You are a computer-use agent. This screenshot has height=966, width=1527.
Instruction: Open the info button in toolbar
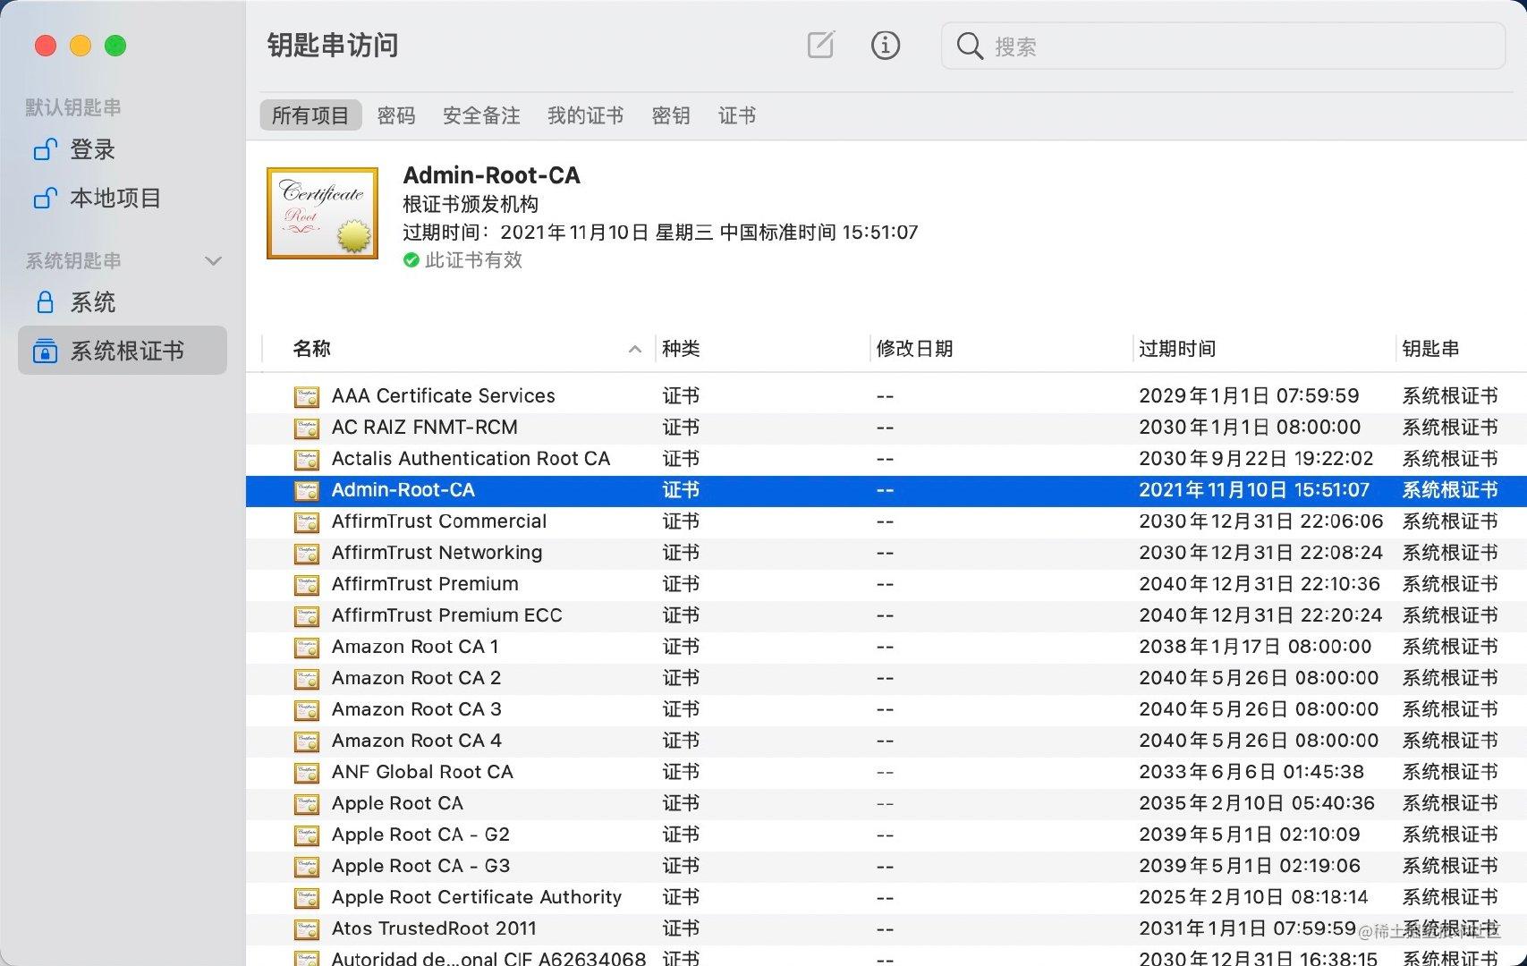pos(886,45)
